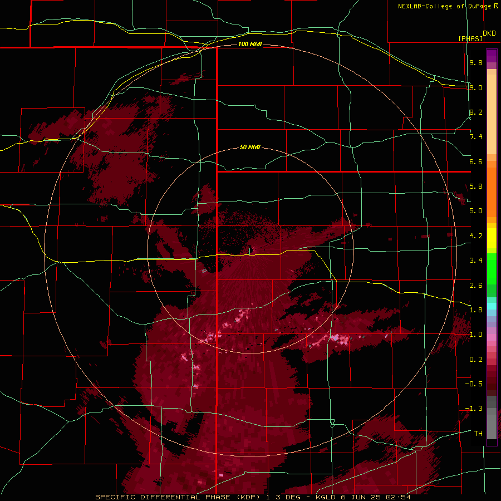Click the NEXLAB-College of DuPage credit text
Image resolution: width=501 pixels, height=501 pixels.
pyautogui.click(x=445, y=6)
